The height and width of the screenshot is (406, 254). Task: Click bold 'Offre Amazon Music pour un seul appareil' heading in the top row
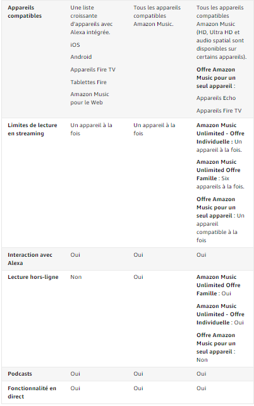pos(216,78)
